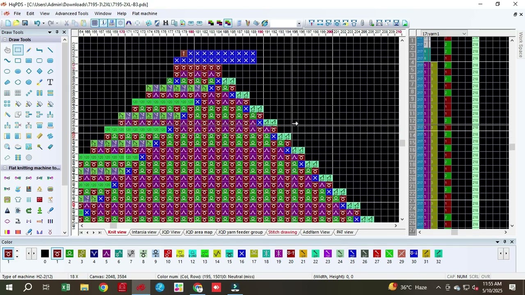Open the redo history dropdown arrow
This screenshot has height=295, width=525.
[x=58, y=23]
